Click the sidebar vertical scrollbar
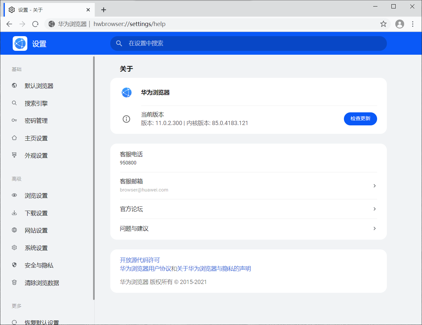This screenshot has height=325, width=422. click(x=94, y=178)
